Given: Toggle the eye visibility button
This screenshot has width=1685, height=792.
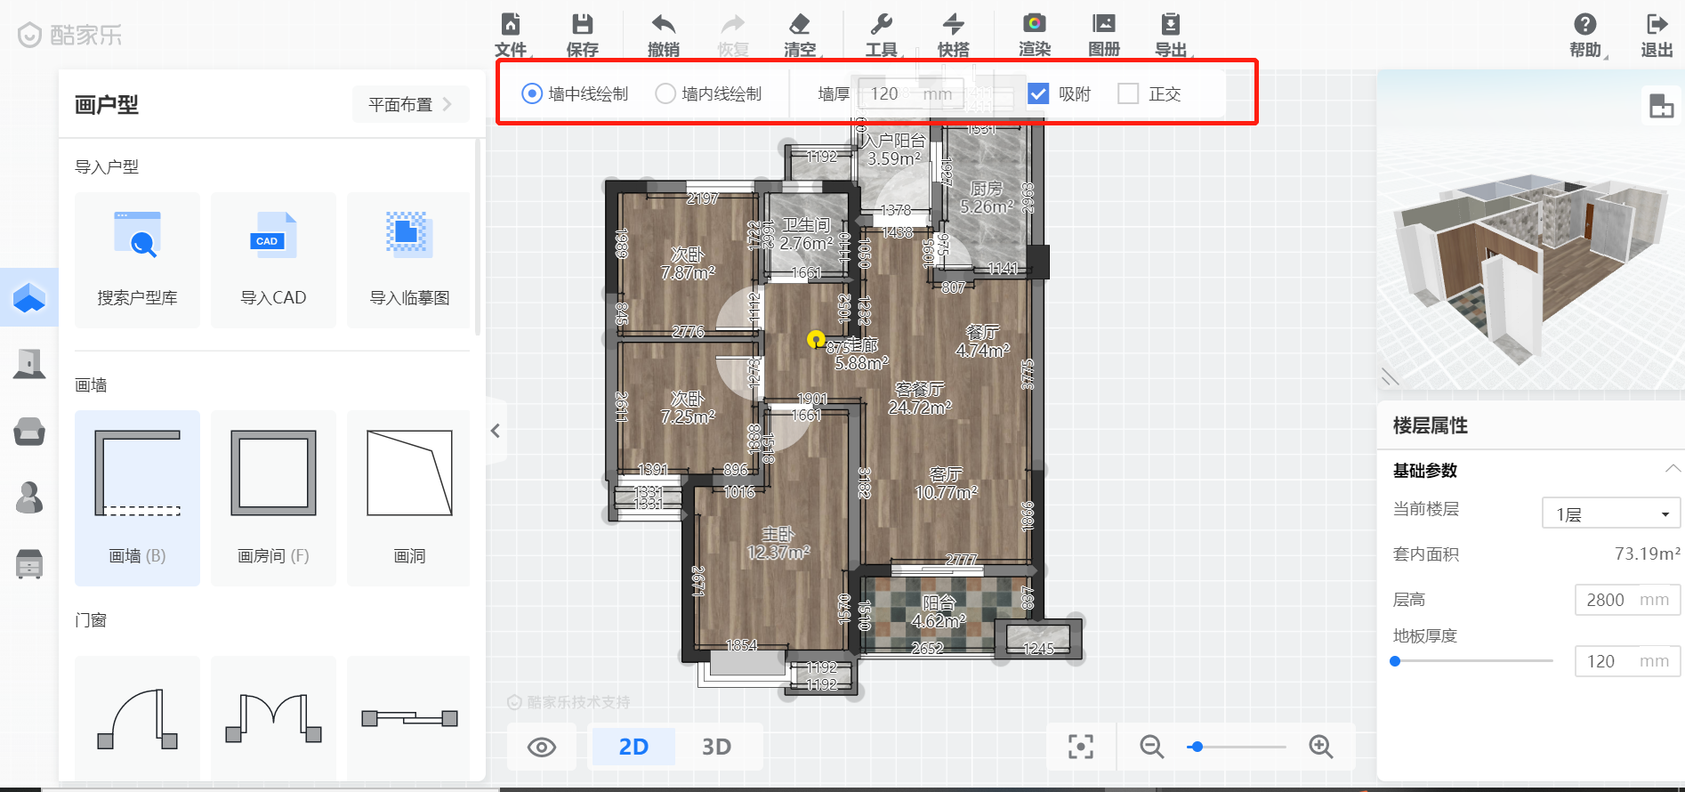Looking at the screenshot, I should (541, 747).
